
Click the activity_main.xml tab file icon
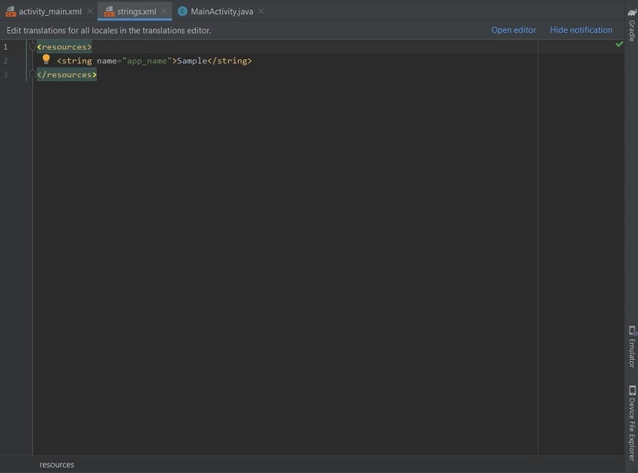coord(11,11)
